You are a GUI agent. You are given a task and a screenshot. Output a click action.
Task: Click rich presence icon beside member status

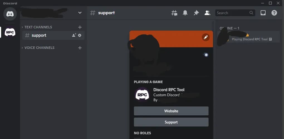[270, 39]
